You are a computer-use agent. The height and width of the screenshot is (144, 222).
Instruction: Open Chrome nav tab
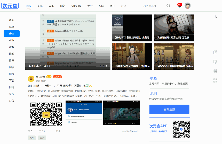76,6
